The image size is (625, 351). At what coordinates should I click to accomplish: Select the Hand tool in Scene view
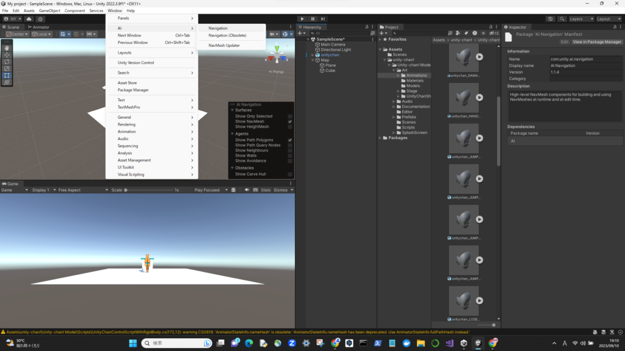[7, 48]
